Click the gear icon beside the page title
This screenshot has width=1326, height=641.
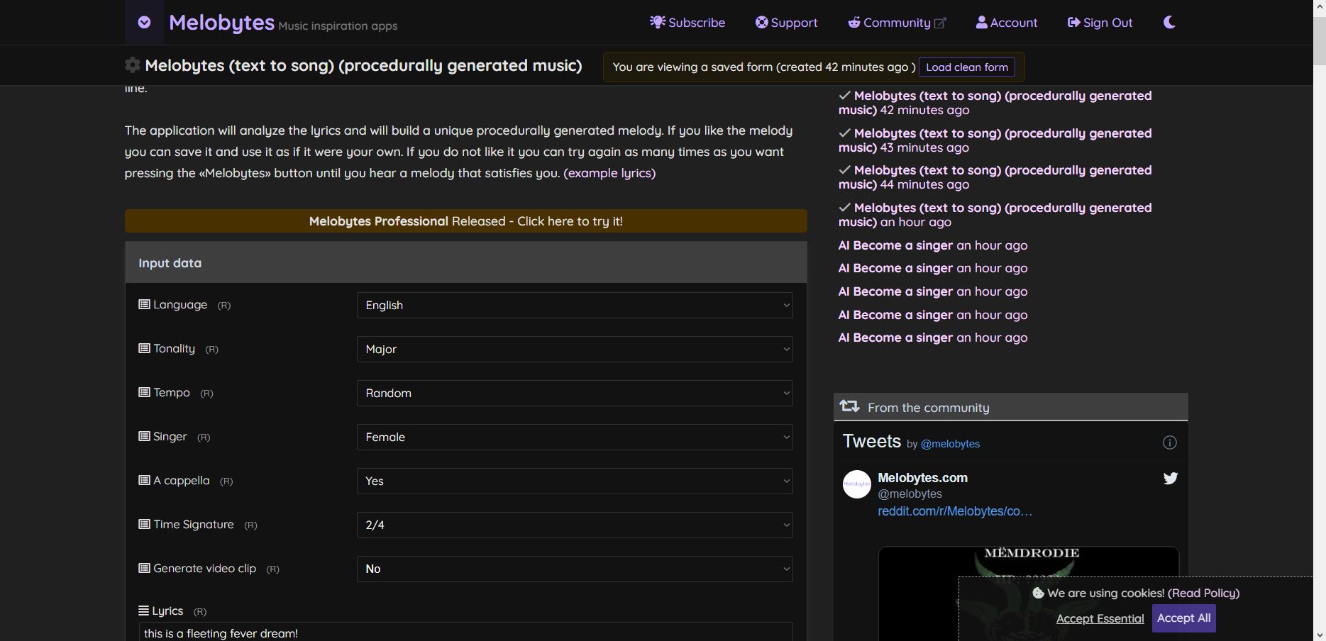click(x=132, y=65)
